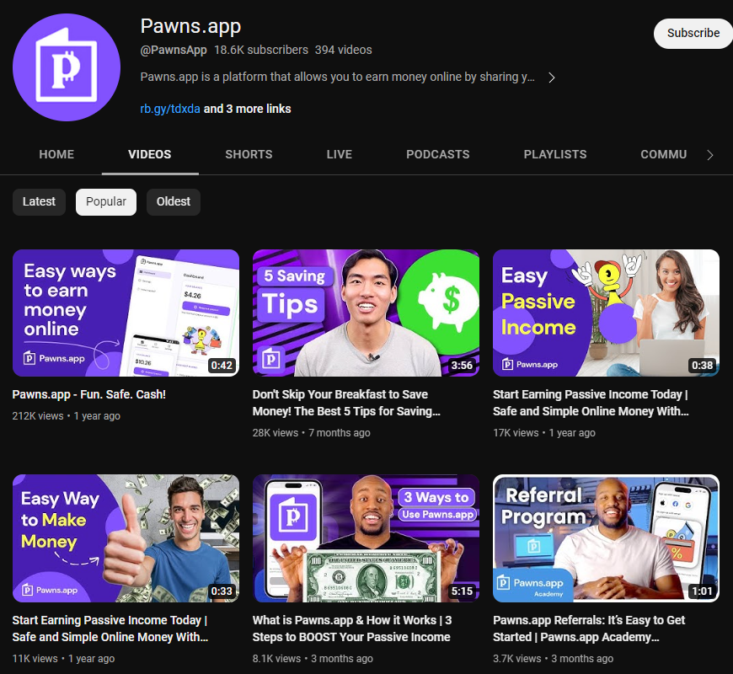Go to the SHORTS tab

coord(249,154)
